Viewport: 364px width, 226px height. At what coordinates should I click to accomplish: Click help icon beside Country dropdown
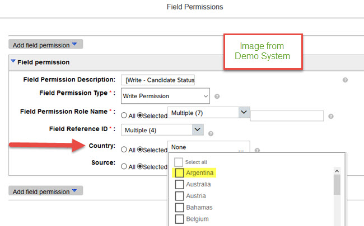[x=257, y=150]
